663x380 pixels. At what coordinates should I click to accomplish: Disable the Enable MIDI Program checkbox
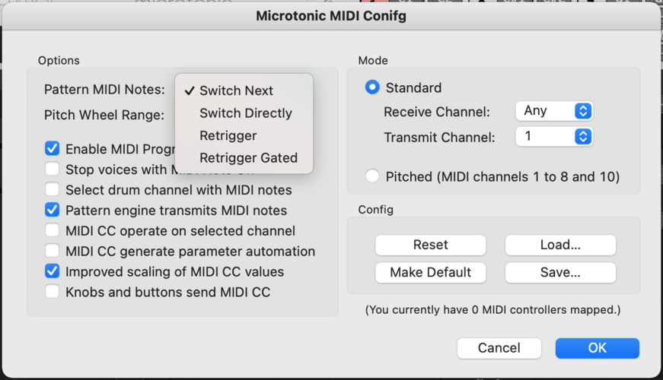pyautogui.click(x=53, y=149)
